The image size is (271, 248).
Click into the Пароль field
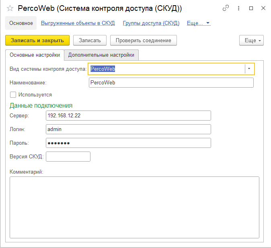pyautogui.click(x=128, y=143)
